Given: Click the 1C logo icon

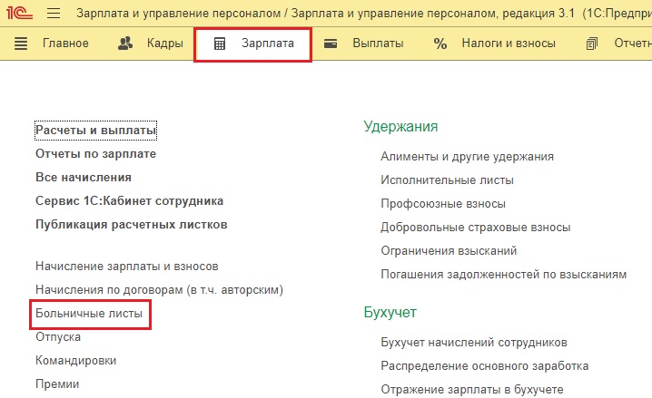Looking at the screenshot, I should [19, 13].
